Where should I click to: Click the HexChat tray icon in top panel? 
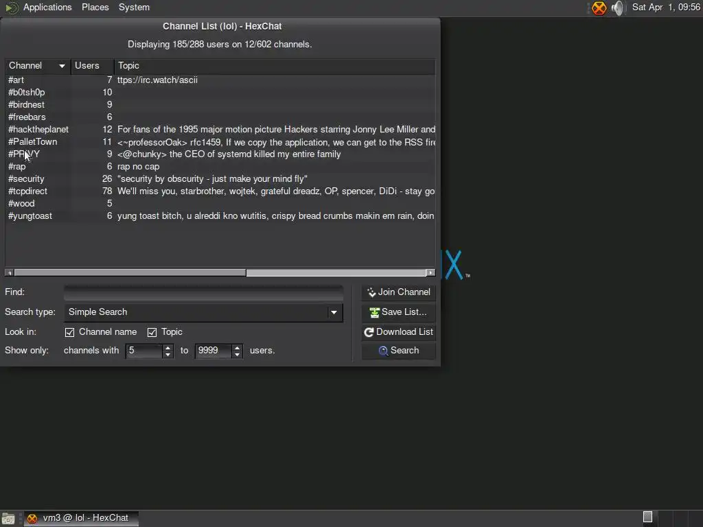(x=599, y=8)
